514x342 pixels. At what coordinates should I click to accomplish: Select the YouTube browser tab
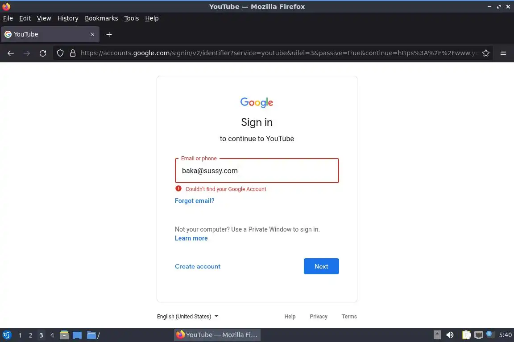tap(50, 34)
